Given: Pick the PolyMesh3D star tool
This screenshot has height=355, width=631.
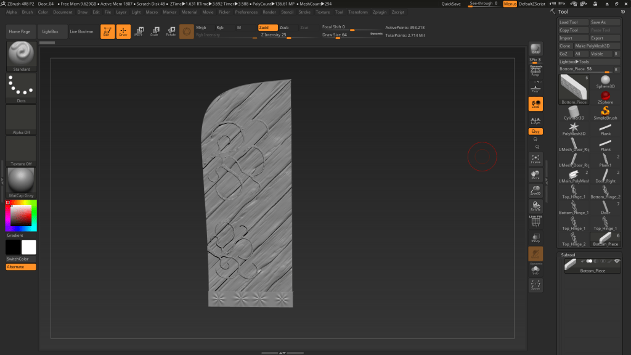Looking at the screenshot, I should (574, 128).
